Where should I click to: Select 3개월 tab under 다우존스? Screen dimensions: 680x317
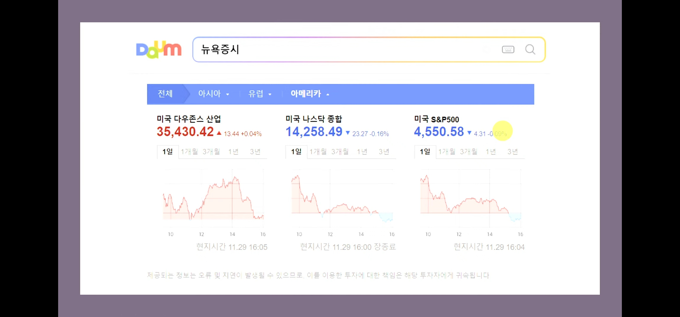[211, 152]
